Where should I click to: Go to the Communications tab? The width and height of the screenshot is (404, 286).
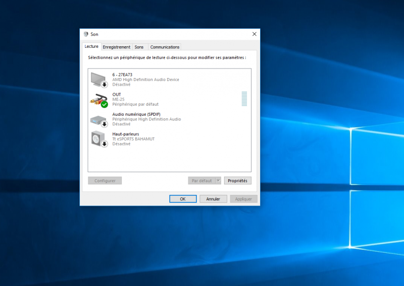[165, 47]
